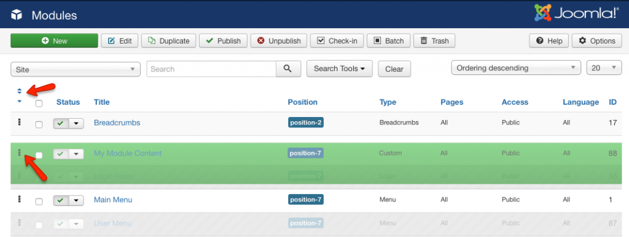
Task: Open the Options gear button
Action: [597, 41]
